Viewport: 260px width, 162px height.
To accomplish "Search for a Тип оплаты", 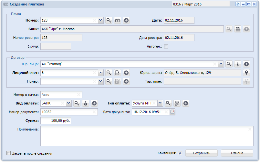I will pos(168,103).
